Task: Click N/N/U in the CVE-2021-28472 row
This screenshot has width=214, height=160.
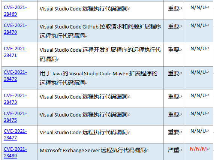Action: point(198,72)
